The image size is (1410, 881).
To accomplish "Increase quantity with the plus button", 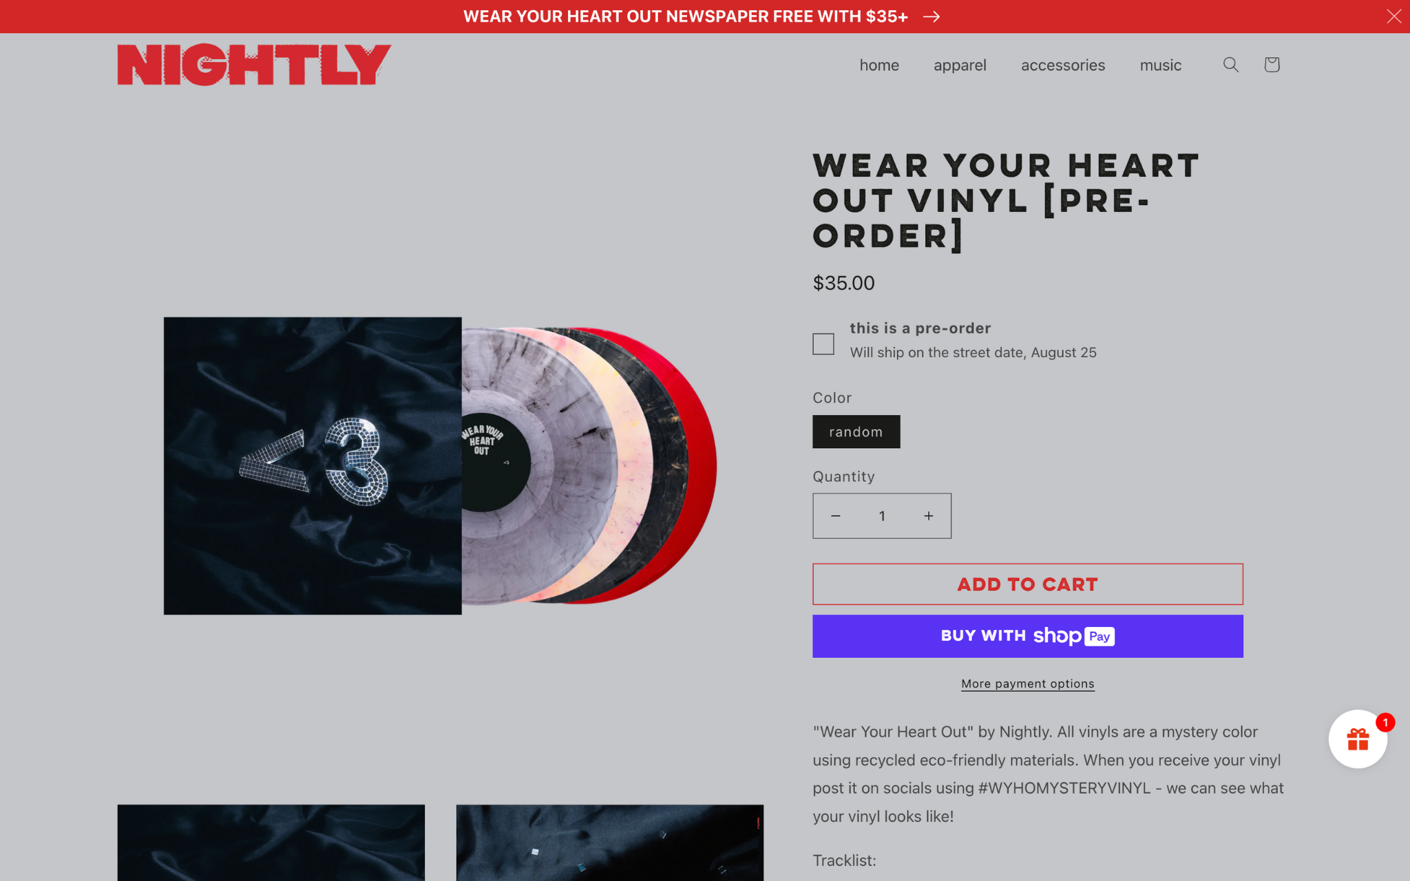I will [928, 516].
